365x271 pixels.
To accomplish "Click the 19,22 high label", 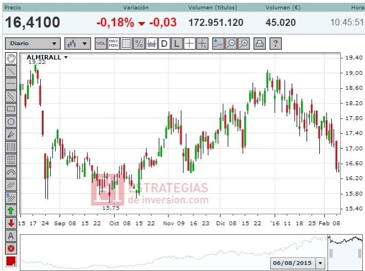I will coord(37,62).
